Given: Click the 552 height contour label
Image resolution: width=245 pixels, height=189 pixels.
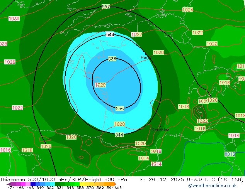Looking at the screenshot, I should tap(106, 7).
